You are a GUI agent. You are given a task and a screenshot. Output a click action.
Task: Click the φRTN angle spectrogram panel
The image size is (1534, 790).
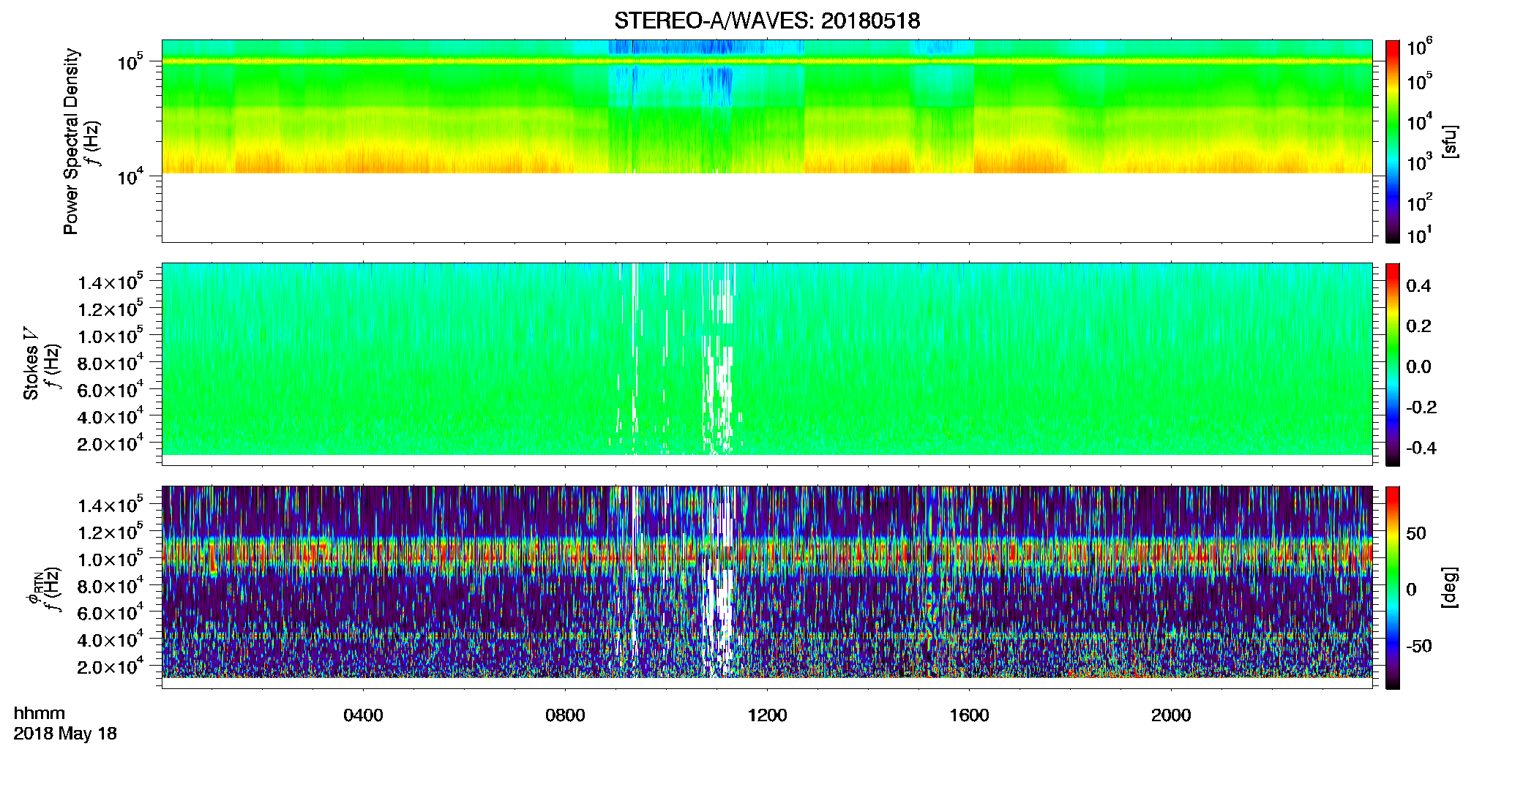point(767,587)
